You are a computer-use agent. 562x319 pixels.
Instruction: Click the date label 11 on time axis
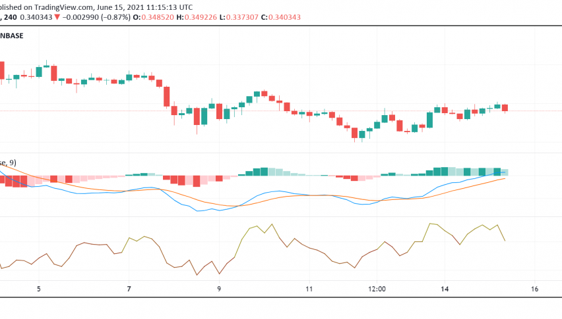(x=309, y=289)
